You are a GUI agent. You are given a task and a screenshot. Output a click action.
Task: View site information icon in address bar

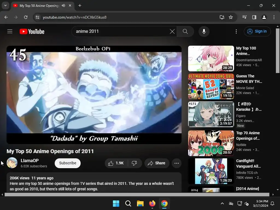point(37,17)
